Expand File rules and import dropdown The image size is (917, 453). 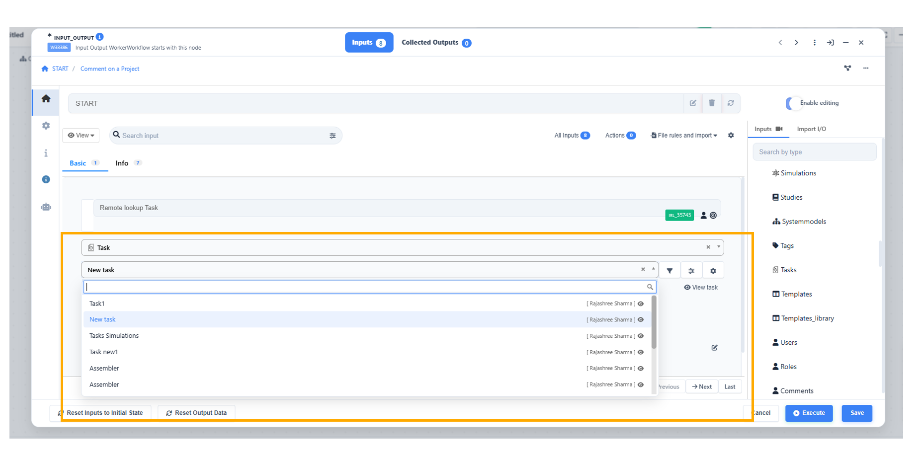coord(684,136)
